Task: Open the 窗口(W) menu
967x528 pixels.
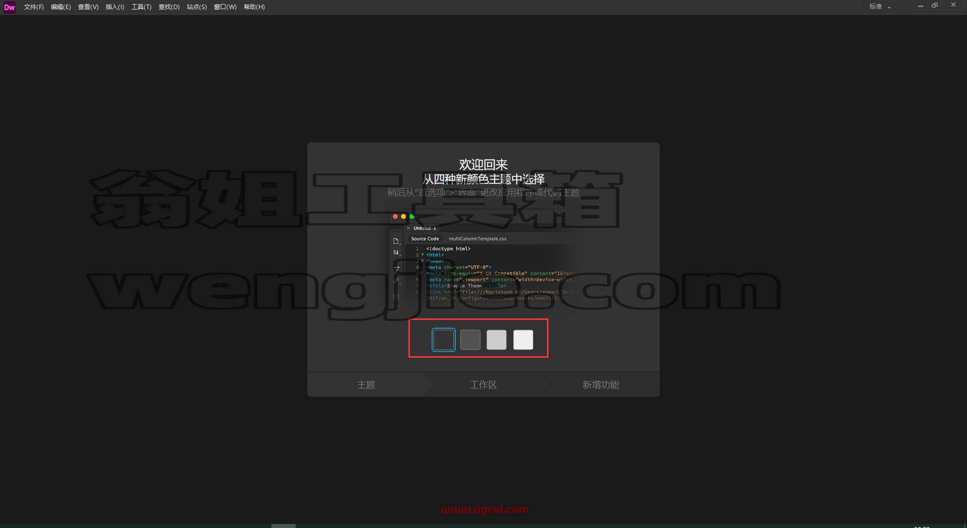Action: (225, 7)
